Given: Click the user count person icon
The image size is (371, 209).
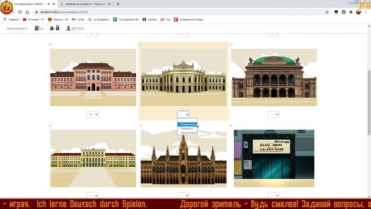Looking at the screenshot, I should click(68, 28).
